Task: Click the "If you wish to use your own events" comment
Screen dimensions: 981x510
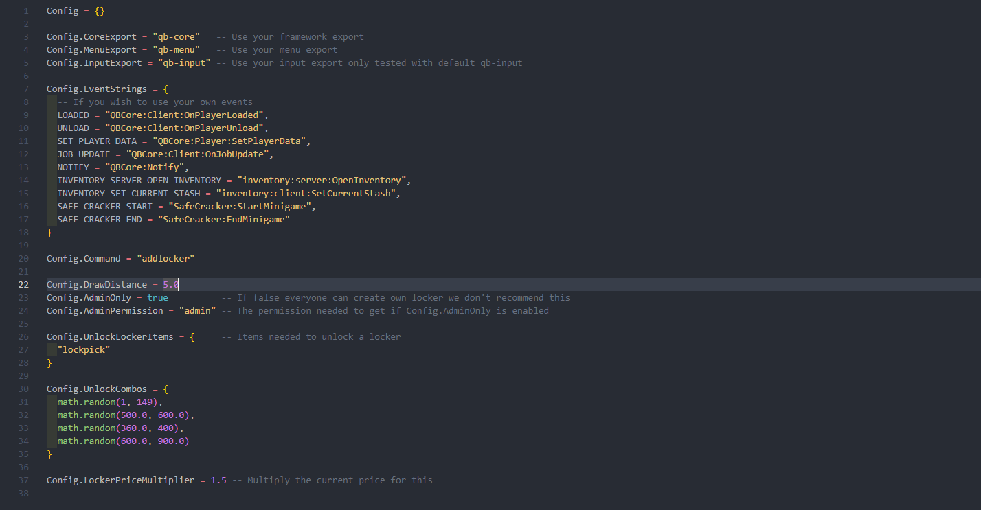Action: [155, 102]
